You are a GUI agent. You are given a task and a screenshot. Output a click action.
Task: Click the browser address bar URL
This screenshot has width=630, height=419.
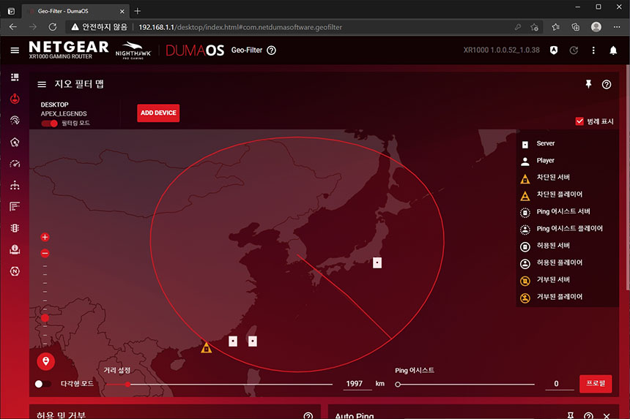click(x=240, y=27)
